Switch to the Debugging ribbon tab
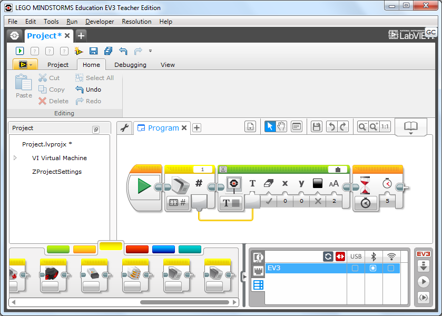442x316 pixels. [x=130, y=65]
